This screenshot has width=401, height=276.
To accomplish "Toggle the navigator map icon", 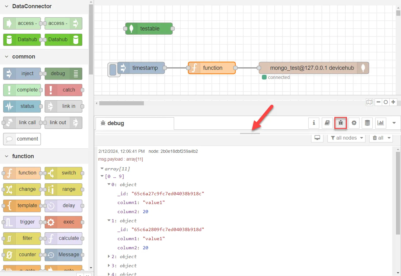I will (370, 102).
